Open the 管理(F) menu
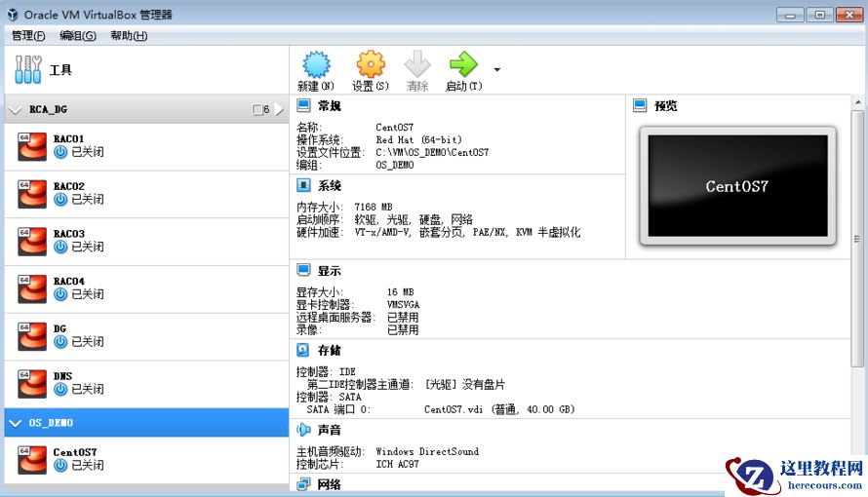 pos(28,36)
